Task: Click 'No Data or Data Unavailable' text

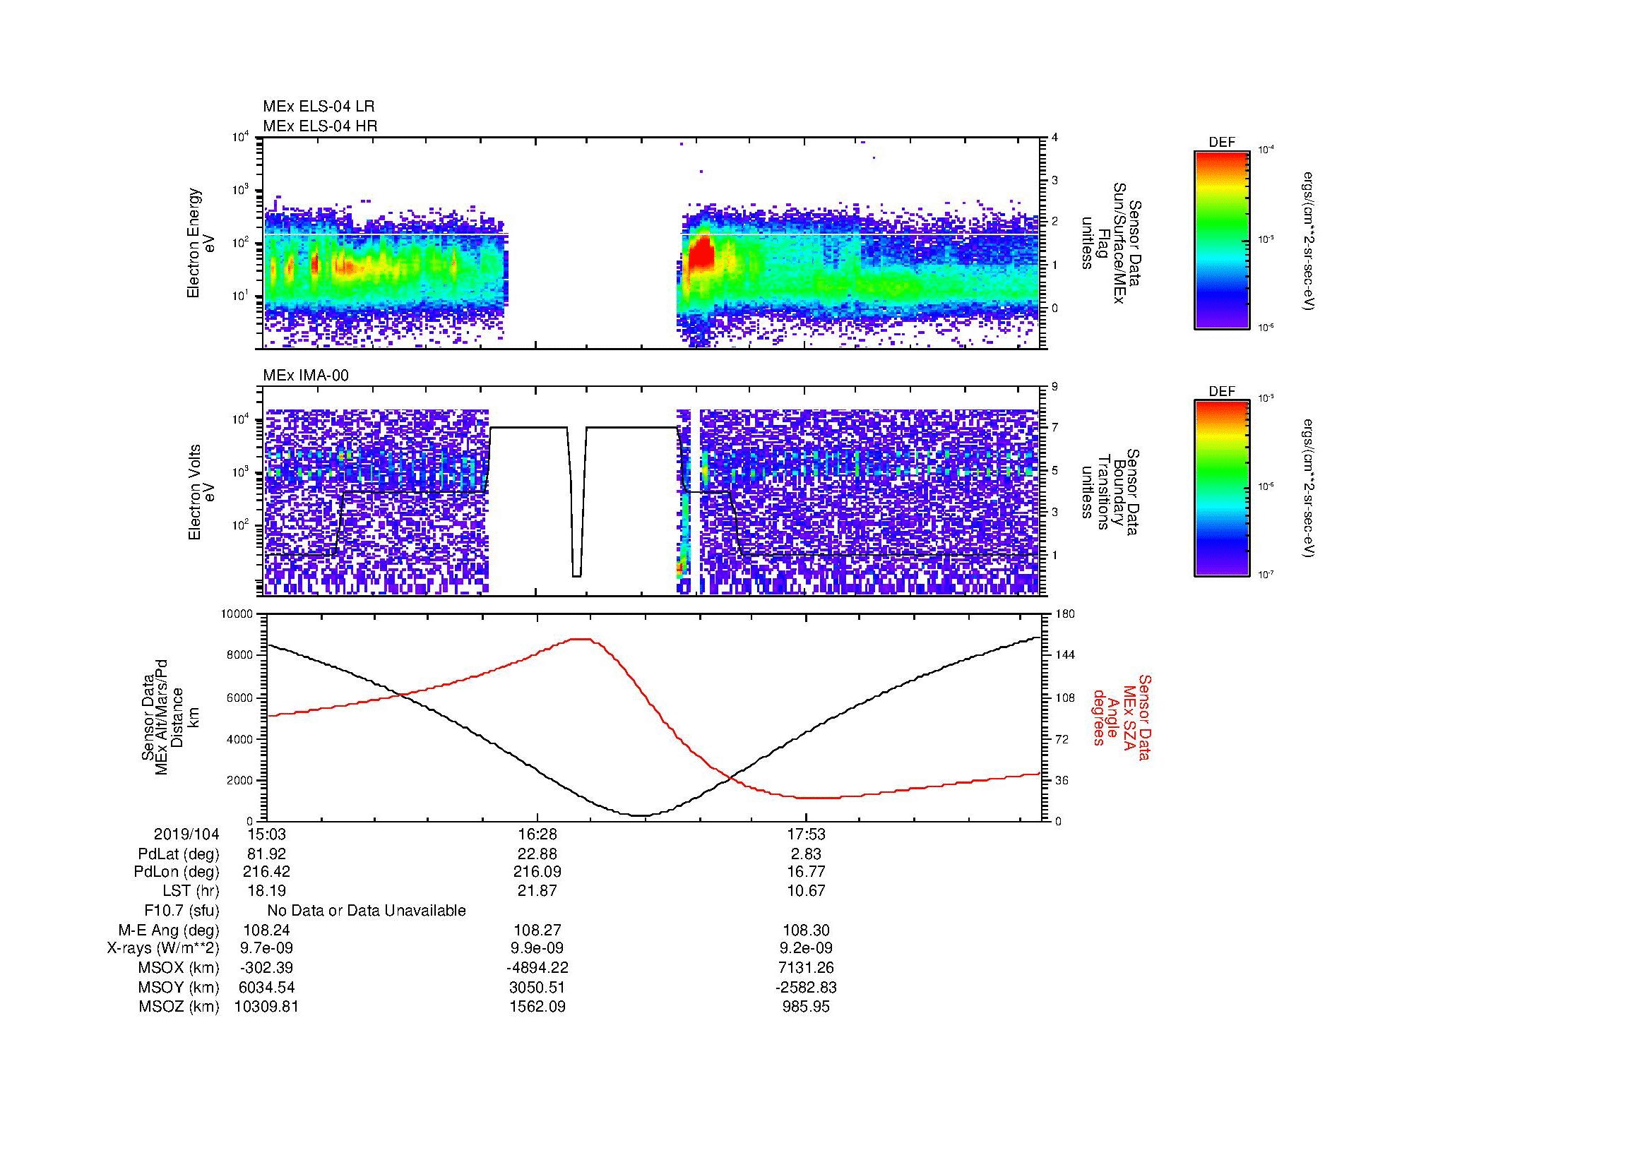Action: coord(367,910)
